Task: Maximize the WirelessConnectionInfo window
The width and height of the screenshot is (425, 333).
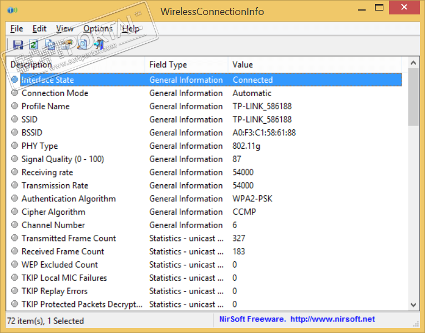Action: (x=379, y=7)
